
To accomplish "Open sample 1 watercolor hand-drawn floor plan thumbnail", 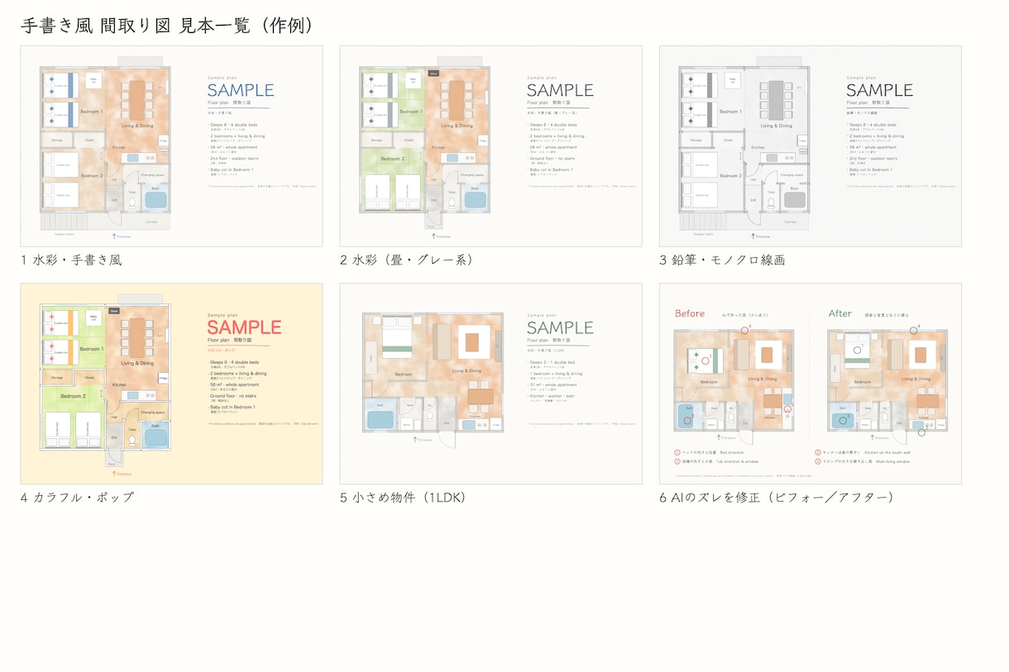I will point(171,146).
